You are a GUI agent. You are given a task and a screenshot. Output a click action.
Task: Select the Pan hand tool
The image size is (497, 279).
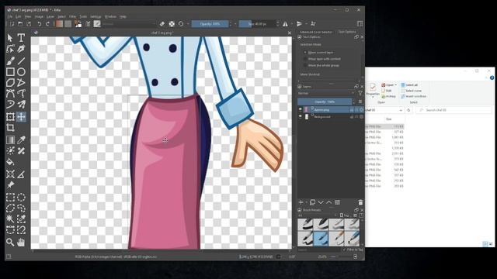[x=21, y=243]
